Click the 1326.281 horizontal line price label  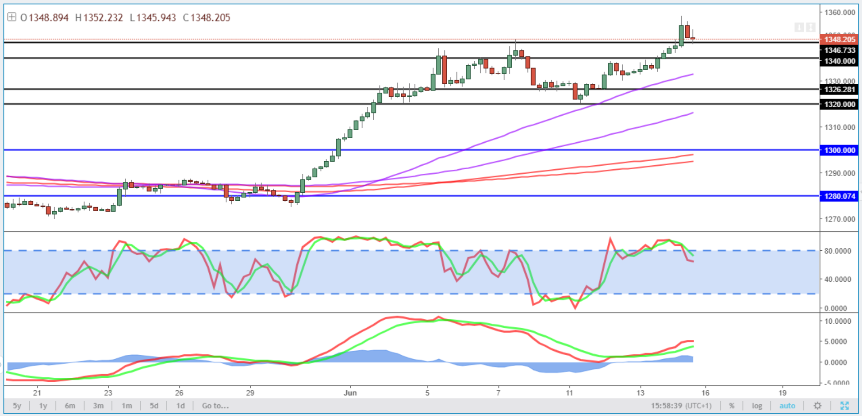pyautogui.click(x=839, y=90)
